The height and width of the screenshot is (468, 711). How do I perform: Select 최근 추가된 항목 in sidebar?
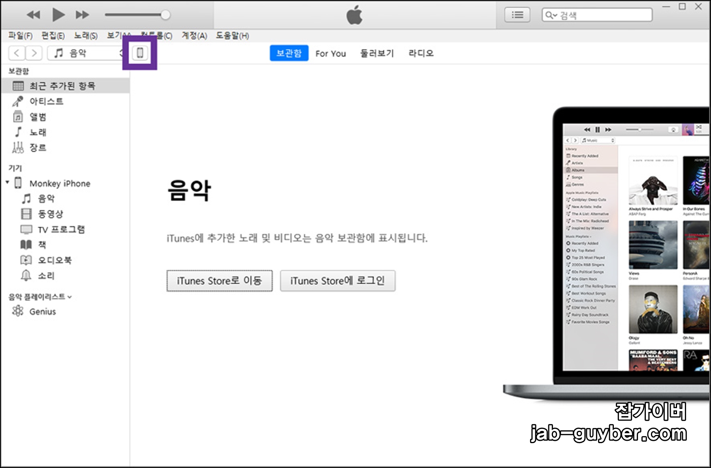[65, 86]
